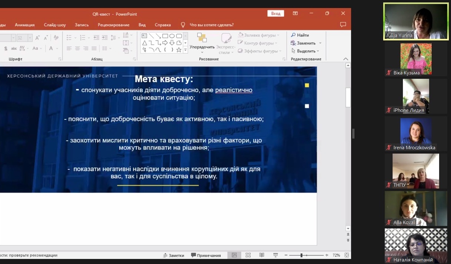451x264 pixels.
Task: Open the Слайд-шоу ribbon tab
Action: click(55, 25)
